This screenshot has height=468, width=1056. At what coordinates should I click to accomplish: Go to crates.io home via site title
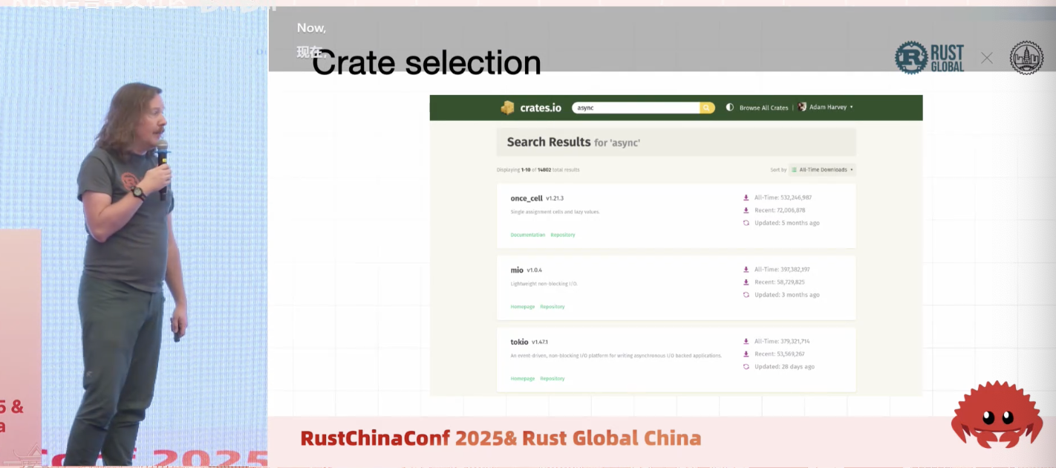tap(541, 108)
